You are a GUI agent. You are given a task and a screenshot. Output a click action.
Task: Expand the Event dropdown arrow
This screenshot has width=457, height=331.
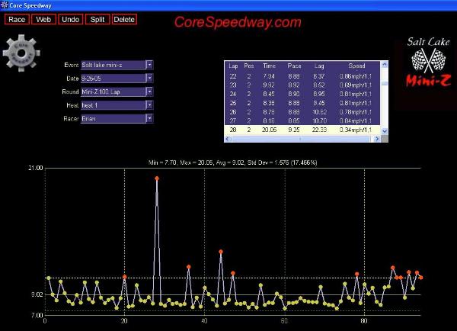coord(149,65)
